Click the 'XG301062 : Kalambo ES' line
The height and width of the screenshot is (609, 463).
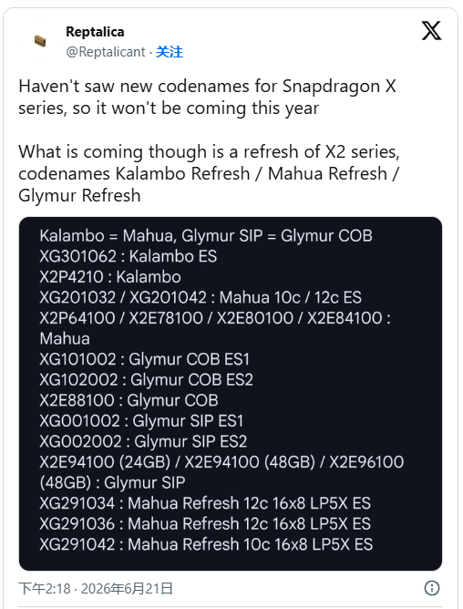tap(129, 256)
